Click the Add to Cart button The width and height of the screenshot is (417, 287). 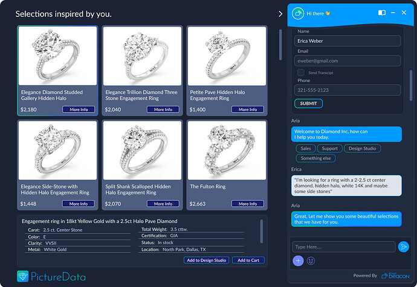248,260
